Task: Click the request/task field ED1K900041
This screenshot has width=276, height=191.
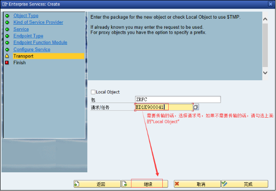Action: pyautogui.click(x=164, y=107)
